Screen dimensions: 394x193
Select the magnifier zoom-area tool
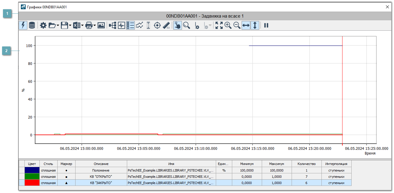(x=187, y=25)
